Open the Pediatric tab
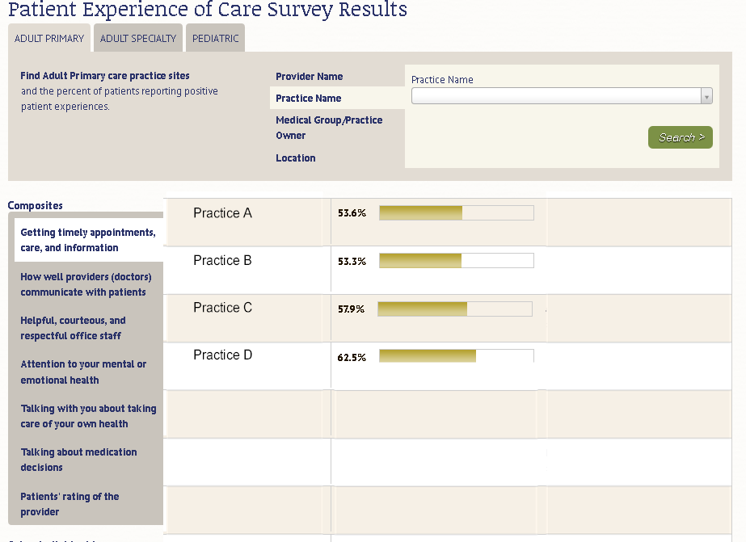 pos(216,39)
